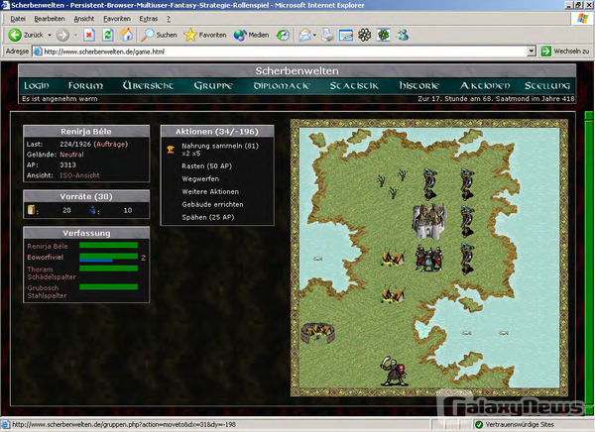Image resolution: width=595 pixels, height=432 pixels.
Task: Click Eoworfiviel's health bar in Verfassung
Action: [108, 258]
